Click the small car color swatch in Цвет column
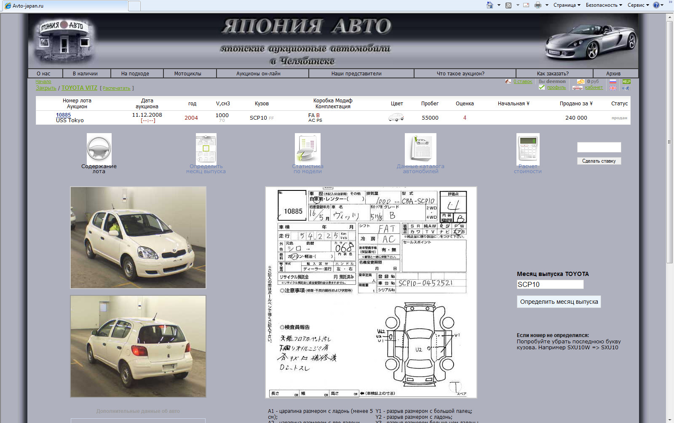Screen dimensions: 674x423 [396, 118]
